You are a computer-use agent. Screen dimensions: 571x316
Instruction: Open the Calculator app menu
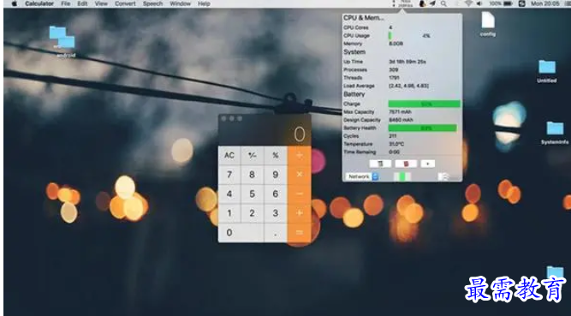point(39,3)
